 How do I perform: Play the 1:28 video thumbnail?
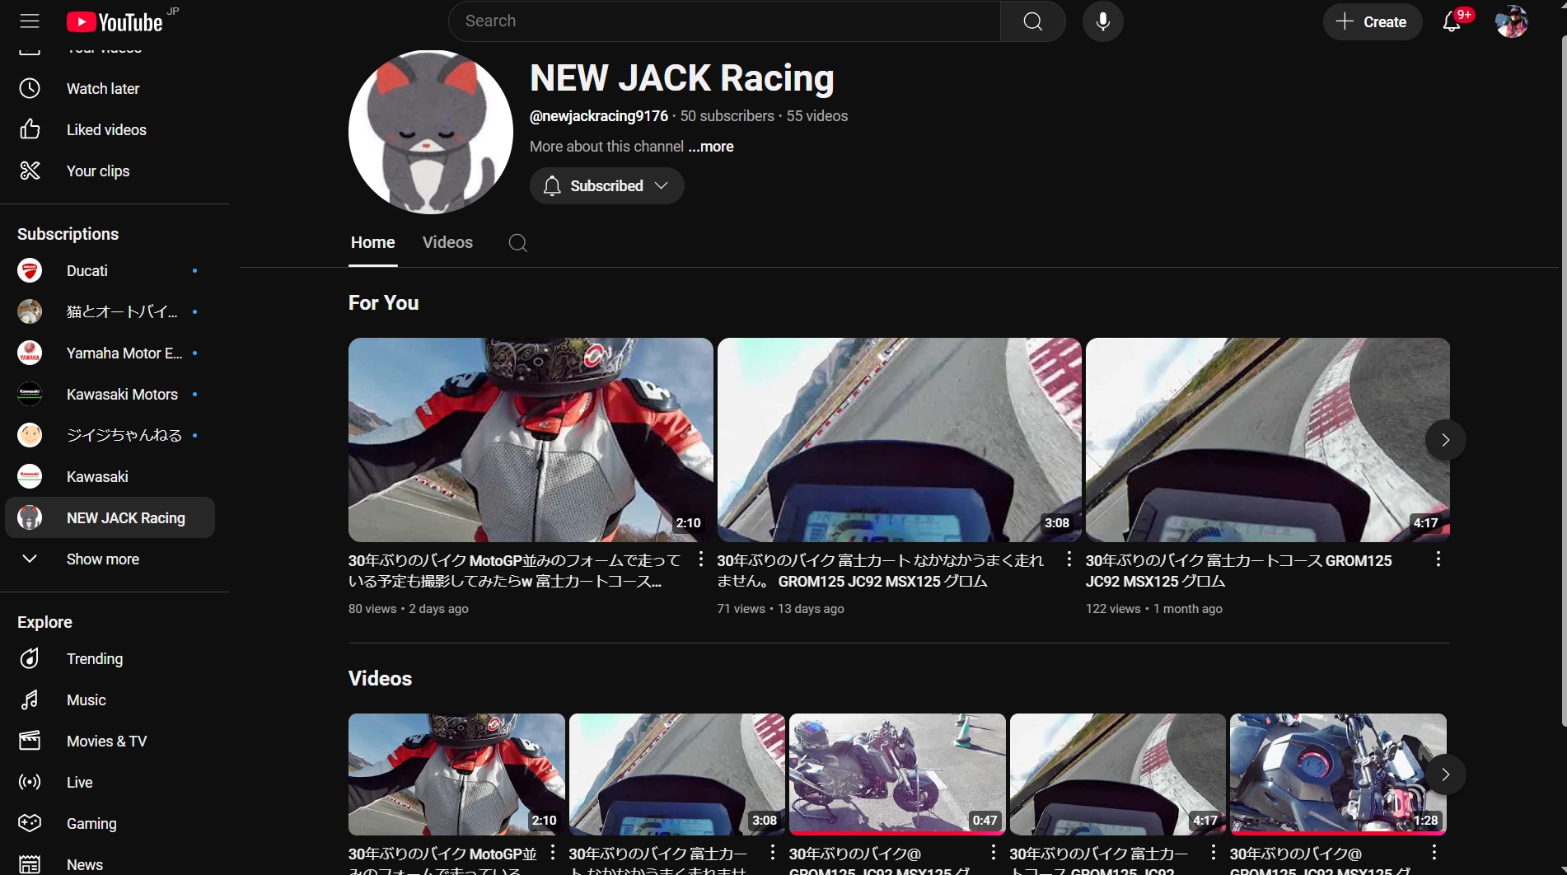[1338, 774]
